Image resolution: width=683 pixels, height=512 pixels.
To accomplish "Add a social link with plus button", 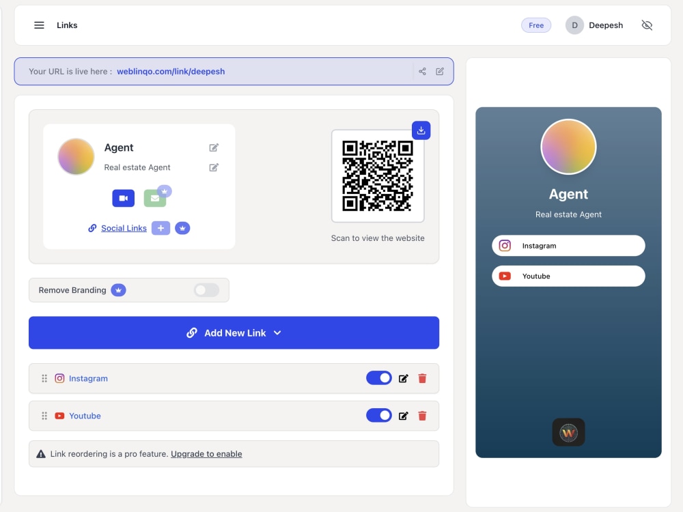I will (x=161, y=228).
